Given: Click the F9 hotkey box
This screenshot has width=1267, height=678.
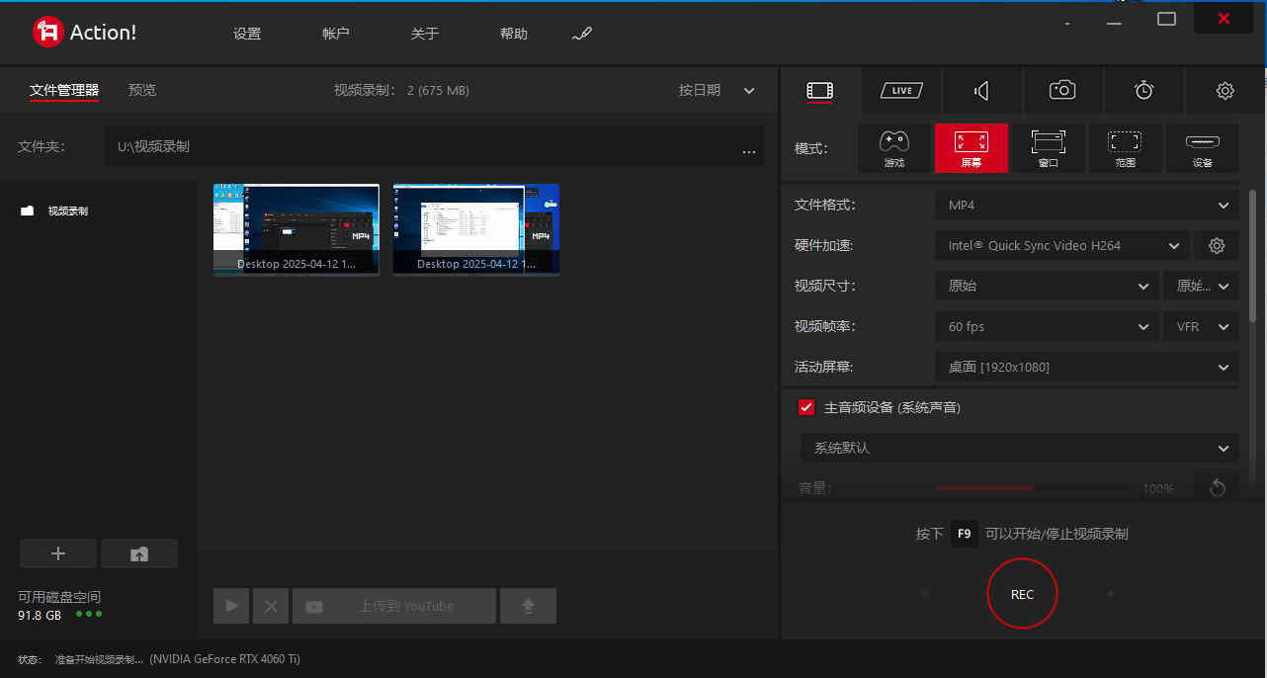Looking at the screenshot, I should tap(965, 534).
